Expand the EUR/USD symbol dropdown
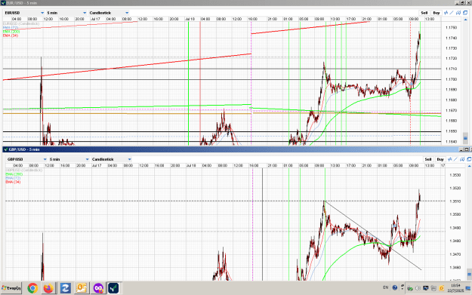The image size is (472, 295). coord(42,13)
